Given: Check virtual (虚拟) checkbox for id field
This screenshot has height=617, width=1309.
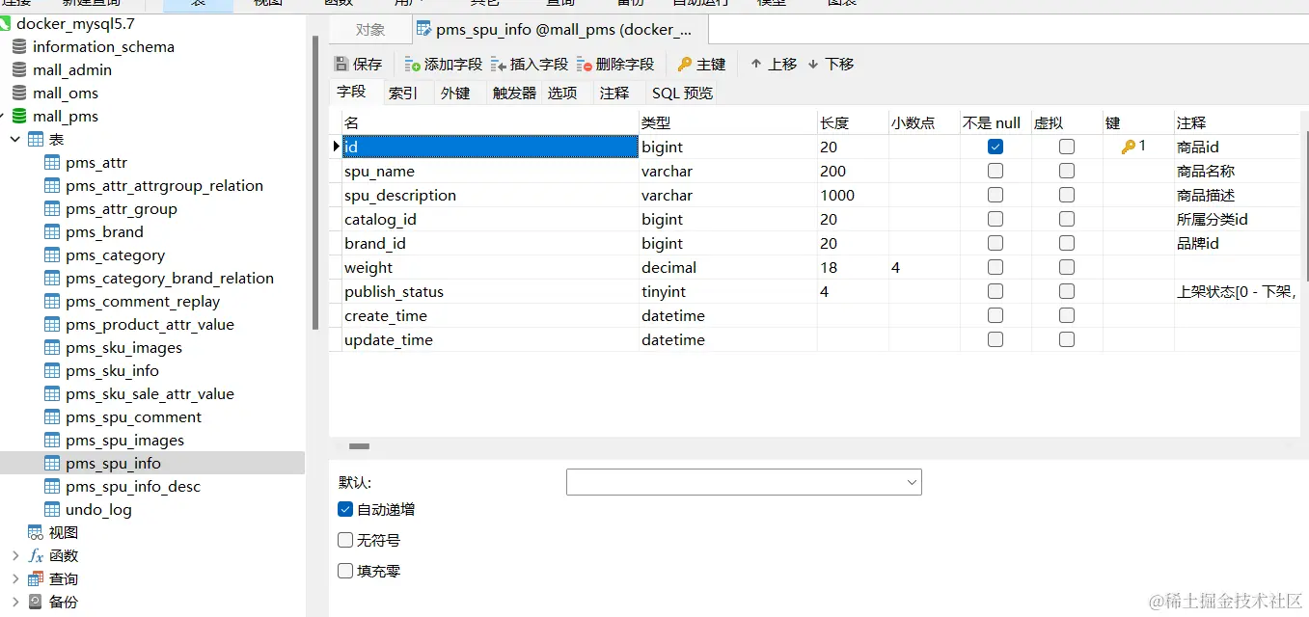Looking at the screenshot, I should coord(1067,147).
